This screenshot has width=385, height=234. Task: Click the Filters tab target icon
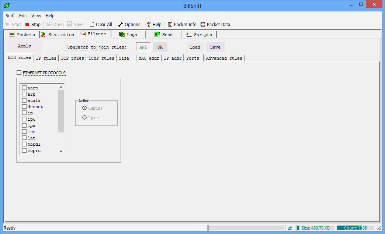click(83, 33)
